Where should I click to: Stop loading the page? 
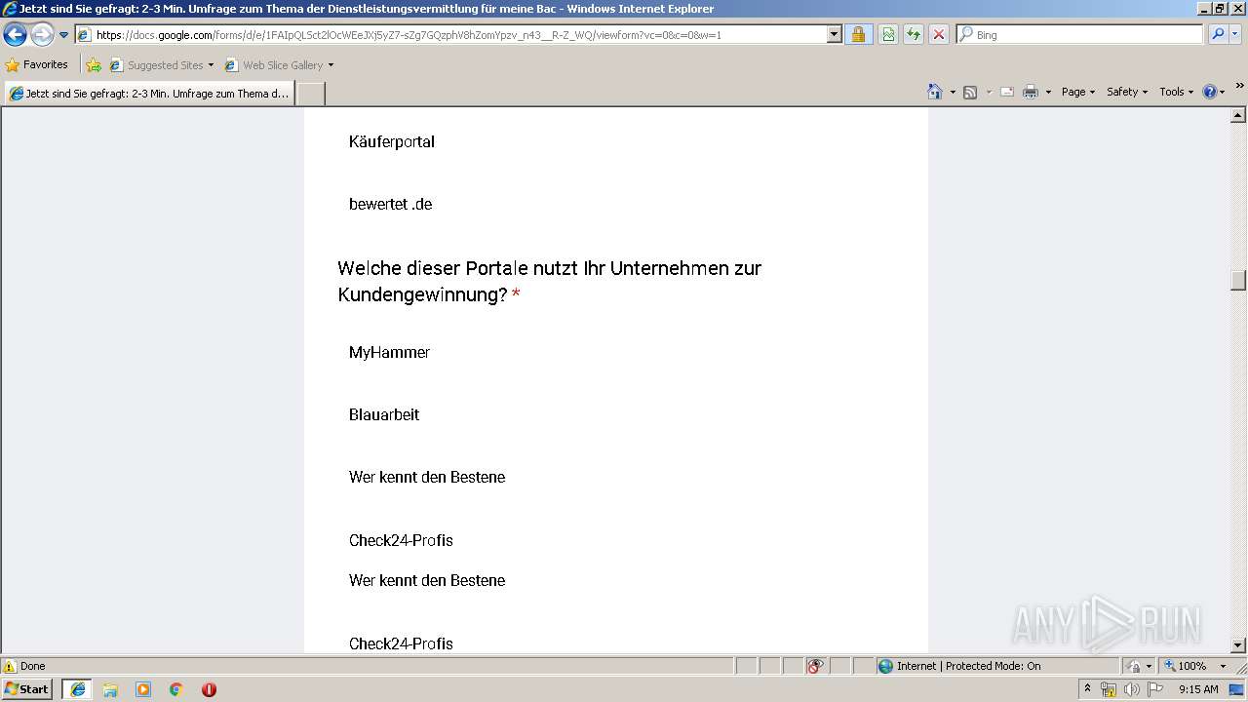coord(939,35)
